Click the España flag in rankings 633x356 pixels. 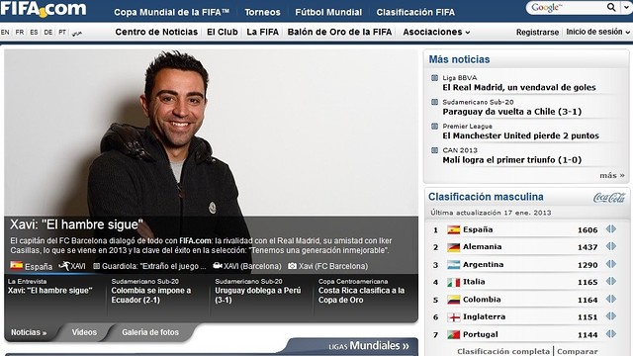click(x=454, y=229)
